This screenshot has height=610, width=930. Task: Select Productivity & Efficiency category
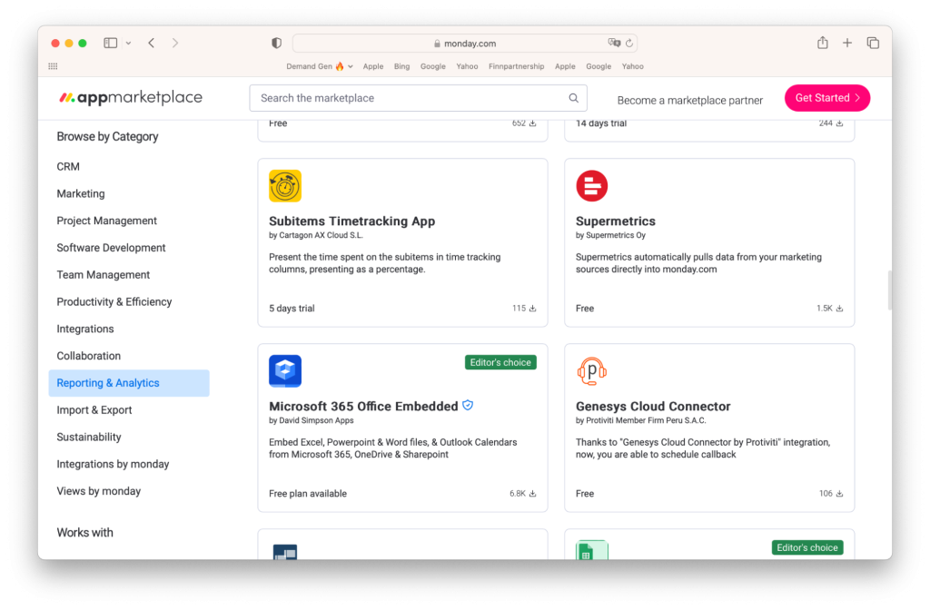click(114, 301)
